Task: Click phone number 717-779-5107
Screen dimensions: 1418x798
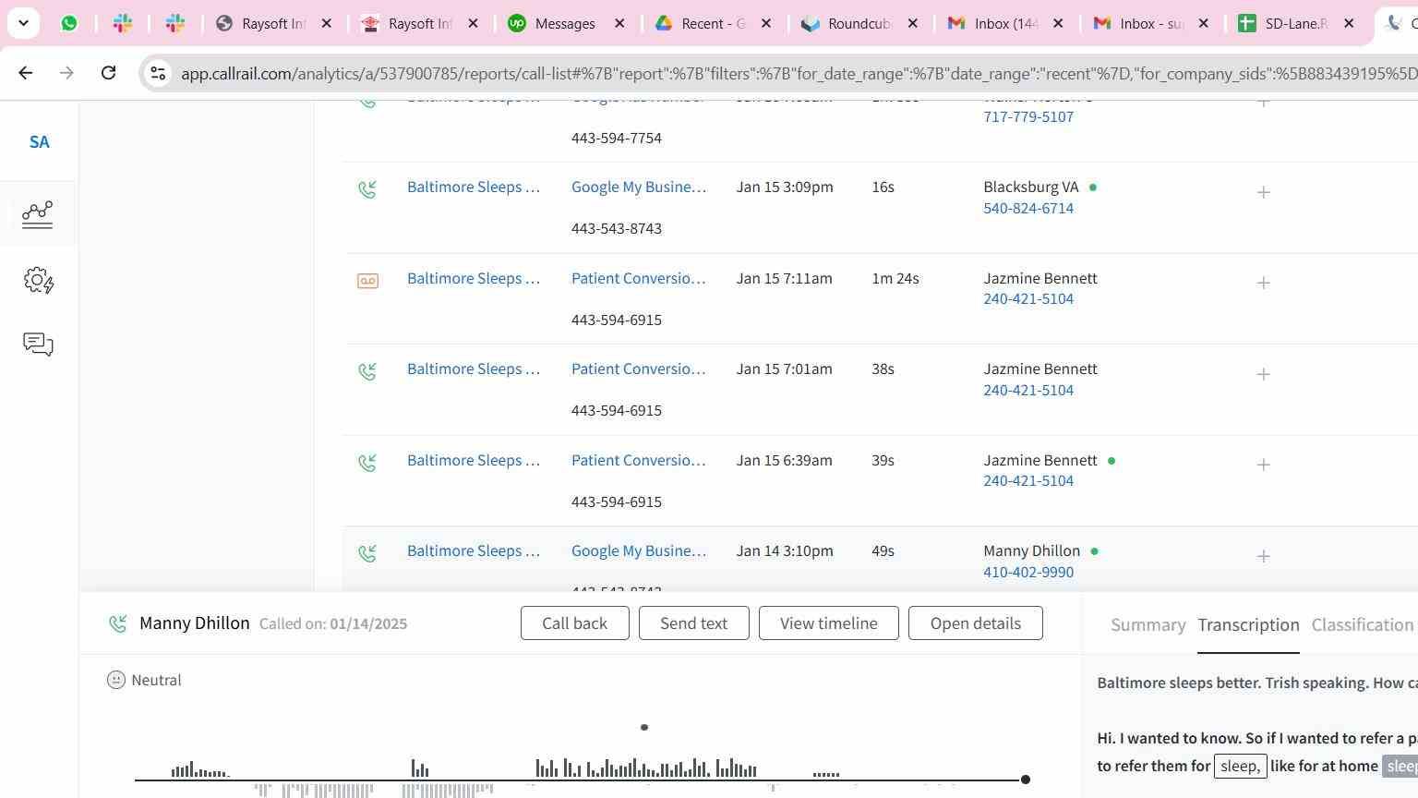Action: (x=1028, y=116)
